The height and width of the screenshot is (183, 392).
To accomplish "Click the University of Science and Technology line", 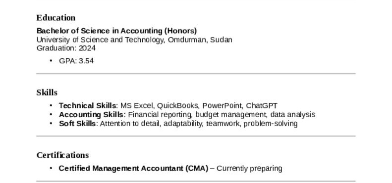I will pos(134,40).
